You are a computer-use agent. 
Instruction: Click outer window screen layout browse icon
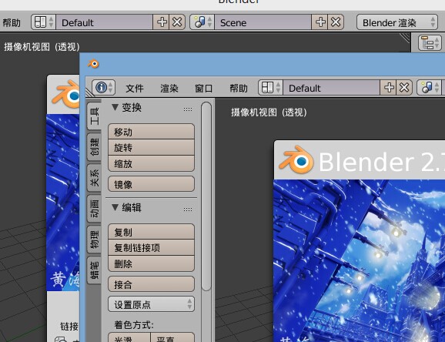tap(43, 22)
